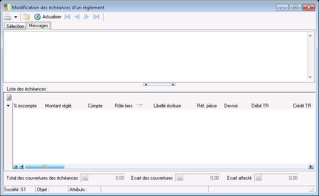The image size is (319, 196).
Task: Click the window resize grip
Action: tap(312, 190)
